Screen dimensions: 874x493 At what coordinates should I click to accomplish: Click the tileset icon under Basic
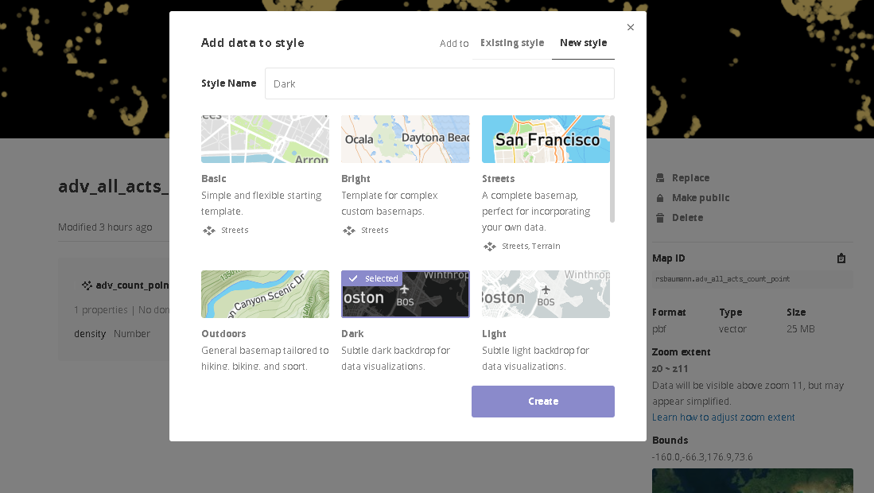(x=209, y=230)
